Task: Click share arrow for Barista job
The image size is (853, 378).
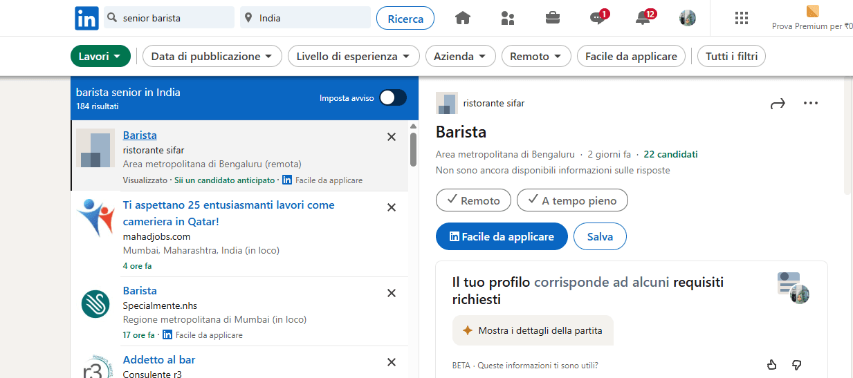Action: (x=778, y=104)
